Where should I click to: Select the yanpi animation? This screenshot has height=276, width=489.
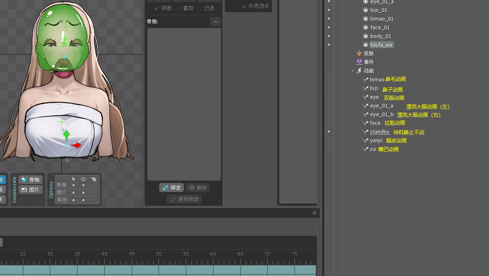(376, 141)
